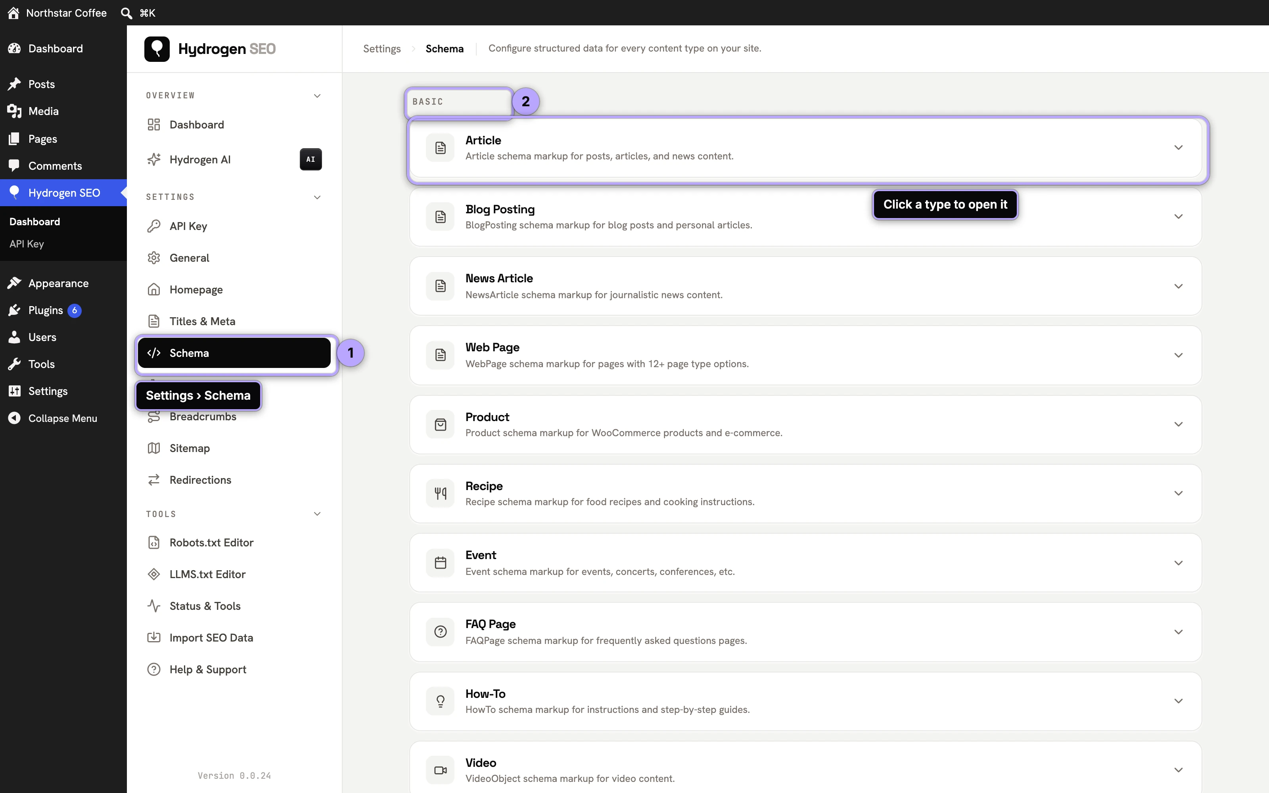
Task: Click the Recipe fork and knife icon
Action: (x=441, y=493)
